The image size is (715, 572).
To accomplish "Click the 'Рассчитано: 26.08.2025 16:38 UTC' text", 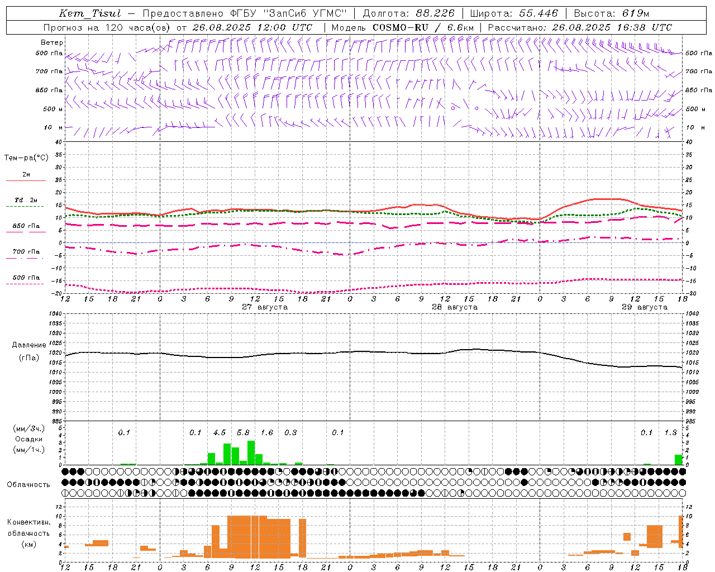I will tap(580, 27).
